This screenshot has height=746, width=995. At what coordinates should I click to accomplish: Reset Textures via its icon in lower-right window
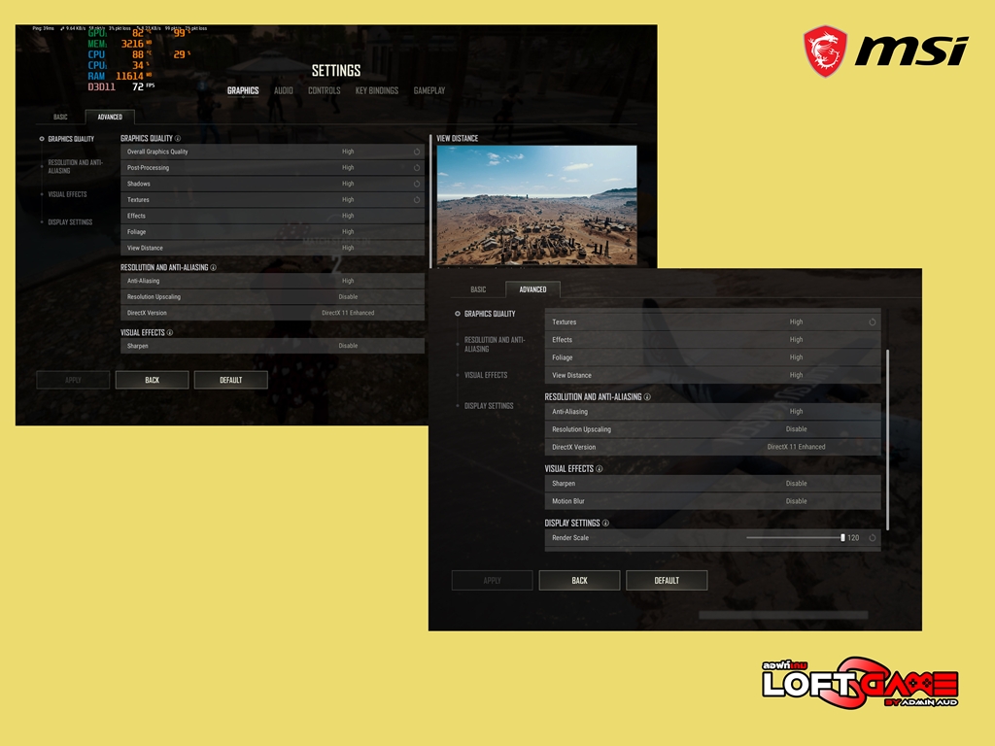pyautogui.click(x=873, y=322)
